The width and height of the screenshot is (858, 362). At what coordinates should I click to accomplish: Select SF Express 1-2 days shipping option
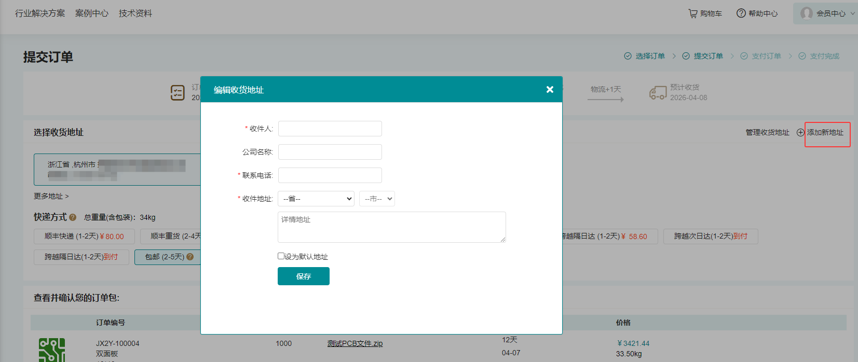pyautogui.click(x=84, y=236)
